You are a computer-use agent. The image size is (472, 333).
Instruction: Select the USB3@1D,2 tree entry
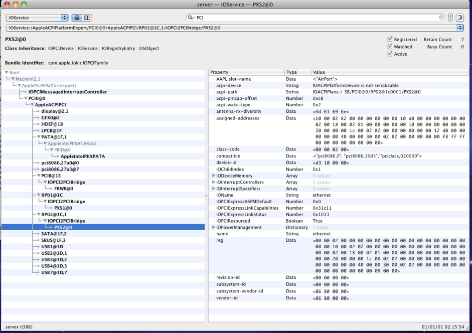click(x=54, y=260)
